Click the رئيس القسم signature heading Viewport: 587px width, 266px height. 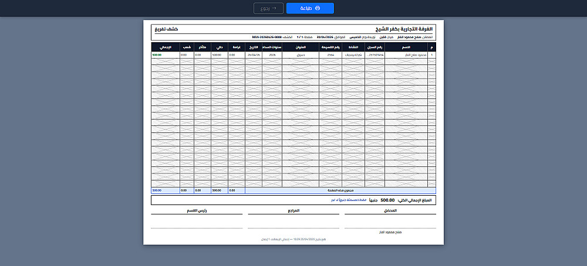(197, 211)
